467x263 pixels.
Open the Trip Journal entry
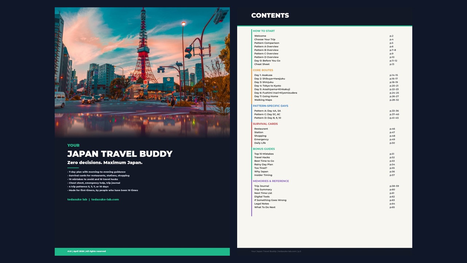coord(262,186)
